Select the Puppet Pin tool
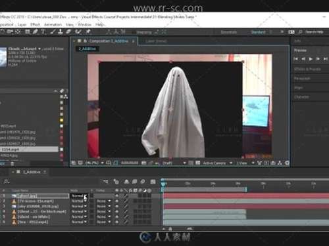Image resolution: width=329 pixels, height=246 pixels. [88, 31]
